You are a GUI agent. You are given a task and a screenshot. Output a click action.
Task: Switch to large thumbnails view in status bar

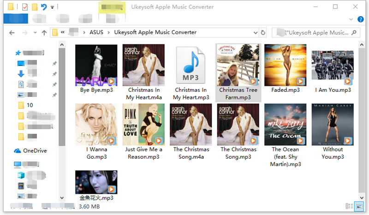tap(359, 206)
